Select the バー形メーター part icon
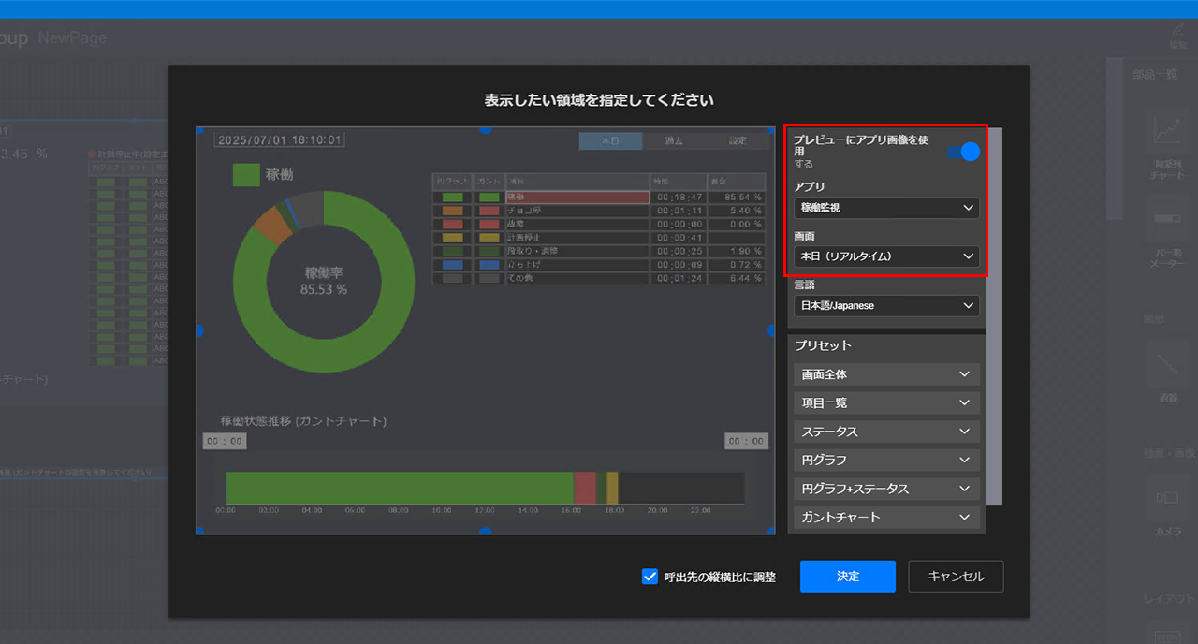 pos(1167,219)
